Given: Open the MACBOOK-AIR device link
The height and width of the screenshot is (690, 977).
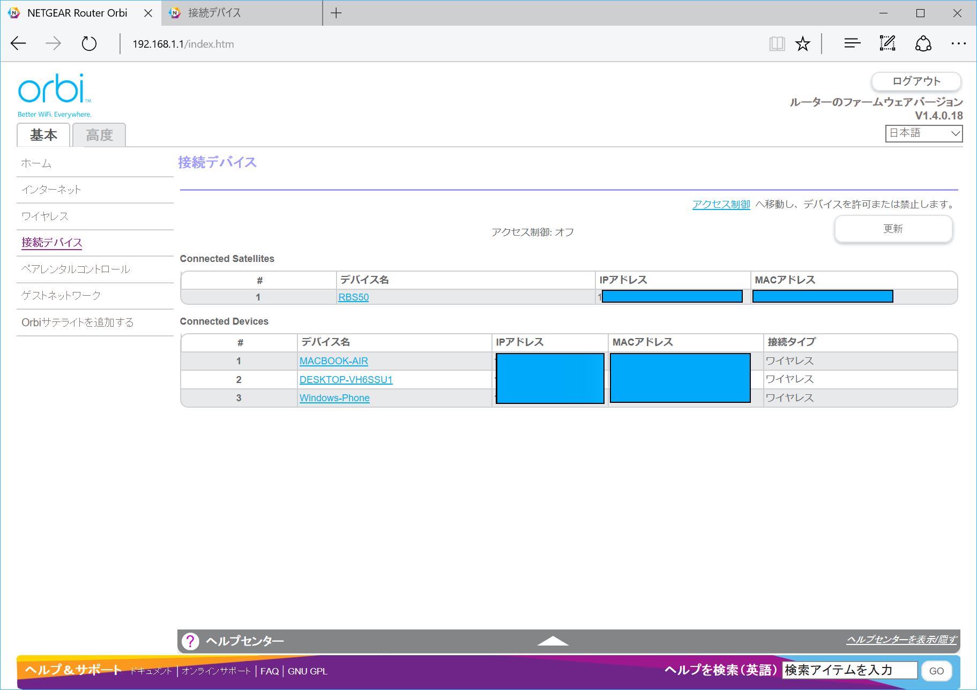Looking at the screenshot, I should pyautogui.click(x=333, y=361).
